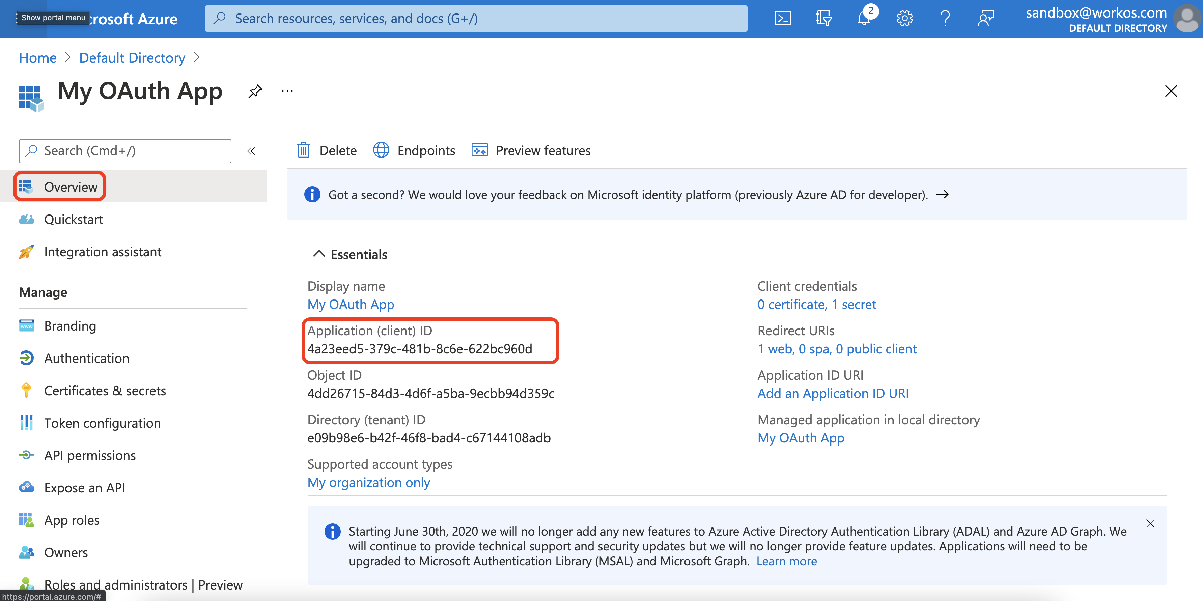The image size is (1203, 601).
Task: Click the Delete toolbar button
Action: tap(327, 150)
